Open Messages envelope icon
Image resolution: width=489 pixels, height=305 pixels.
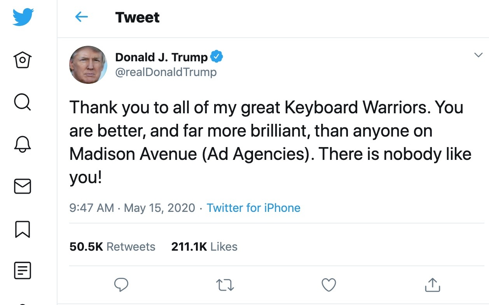[x=23, y=187]
